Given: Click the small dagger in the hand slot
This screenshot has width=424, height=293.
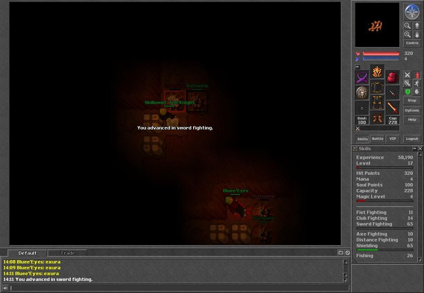Looking at the screenshot, I should [x=393, y=93].
